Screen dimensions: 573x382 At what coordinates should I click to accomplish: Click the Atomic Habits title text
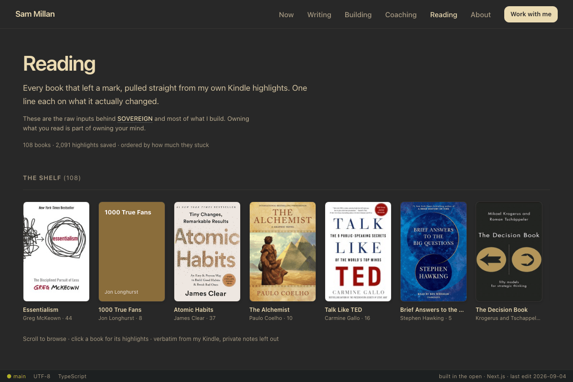(x=193, y=310)
